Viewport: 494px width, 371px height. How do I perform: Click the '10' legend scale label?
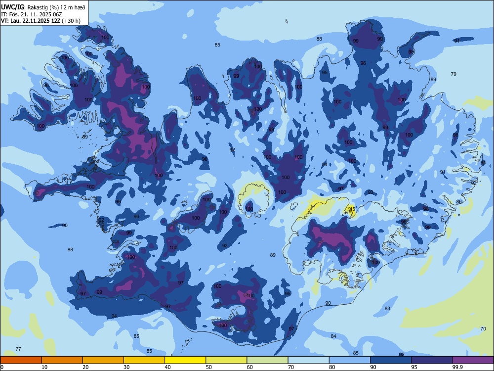click(44, 367)
